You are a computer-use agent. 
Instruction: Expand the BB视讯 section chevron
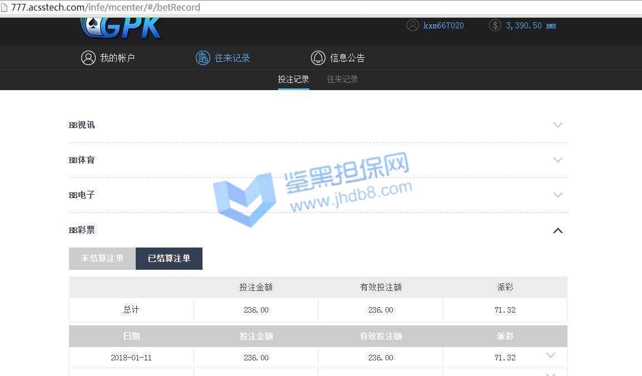(x=558, y=125)
